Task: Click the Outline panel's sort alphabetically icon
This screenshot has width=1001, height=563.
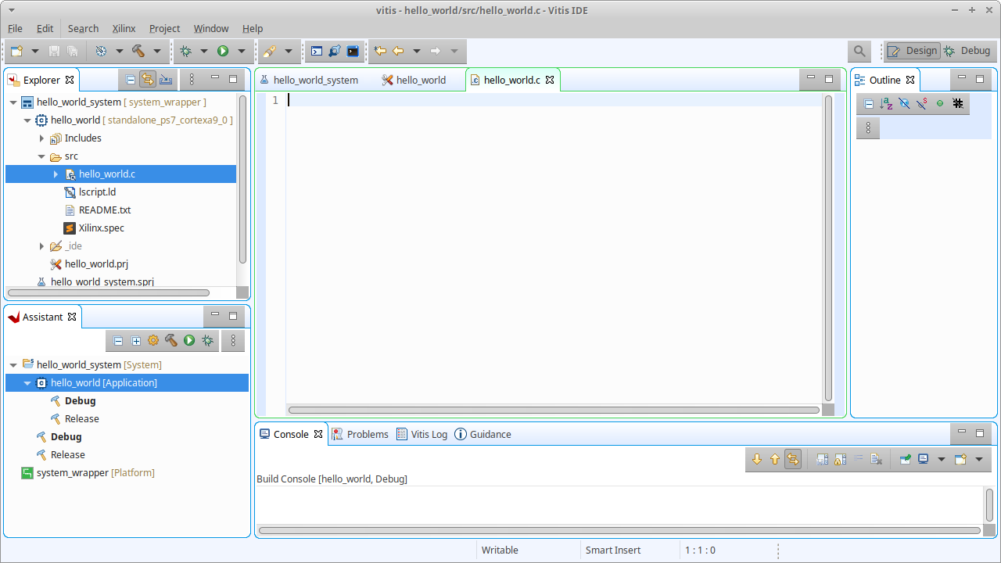Action: coord(886,103)
